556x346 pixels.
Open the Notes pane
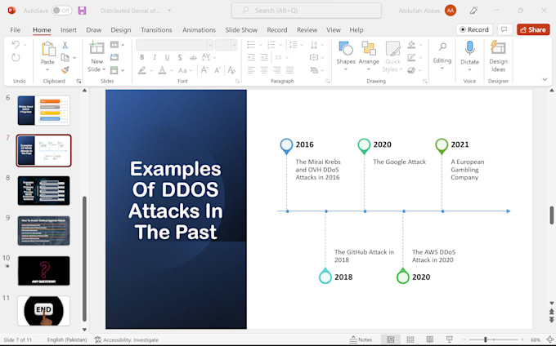click(x=361, y=339)
